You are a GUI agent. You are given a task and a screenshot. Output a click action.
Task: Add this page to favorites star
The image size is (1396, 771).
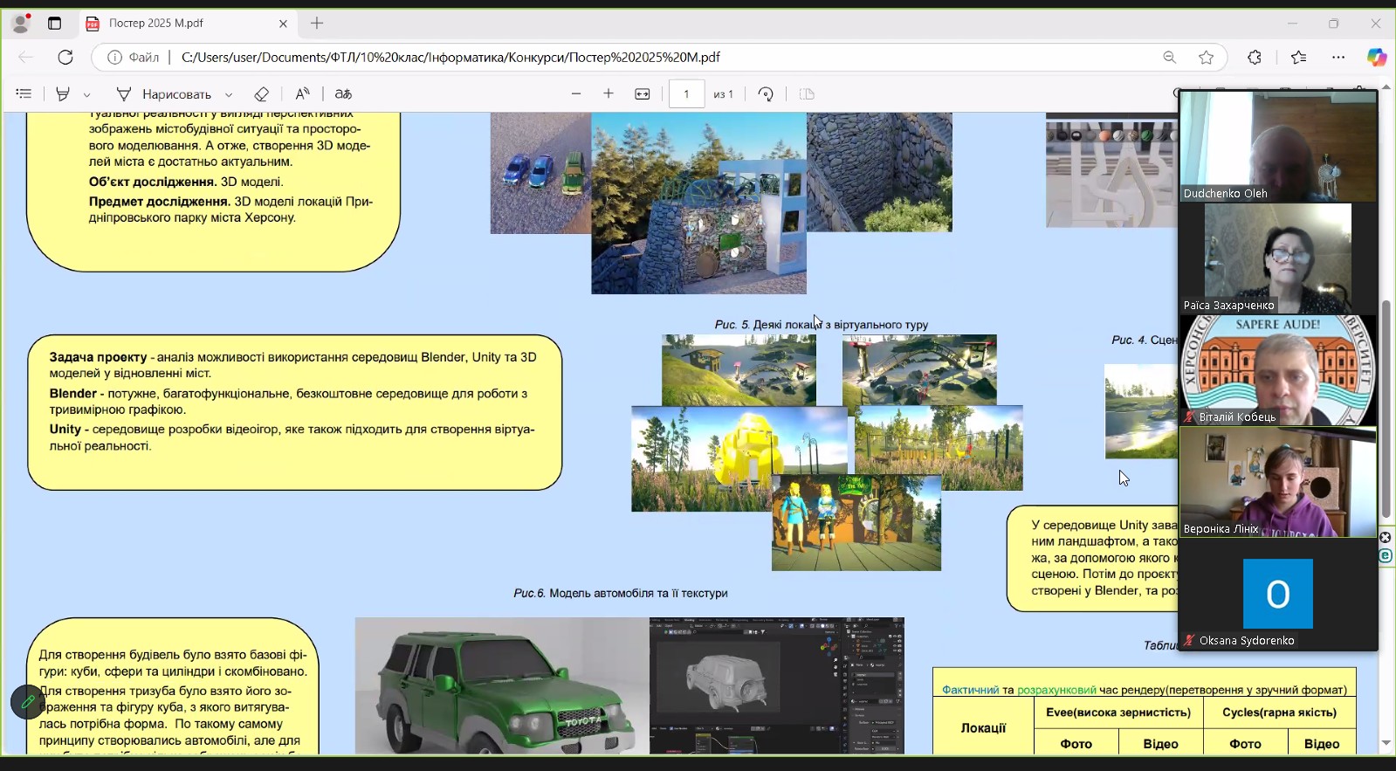(1207, 58)
